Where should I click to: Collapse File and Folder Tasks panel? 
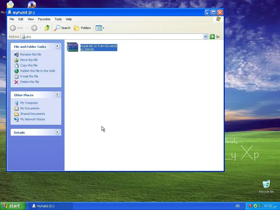(x=57, y=46)
